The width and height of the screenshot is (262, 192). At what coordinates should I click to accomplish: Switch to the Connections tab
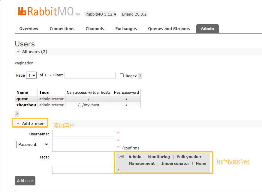click(x=62, y=29)
